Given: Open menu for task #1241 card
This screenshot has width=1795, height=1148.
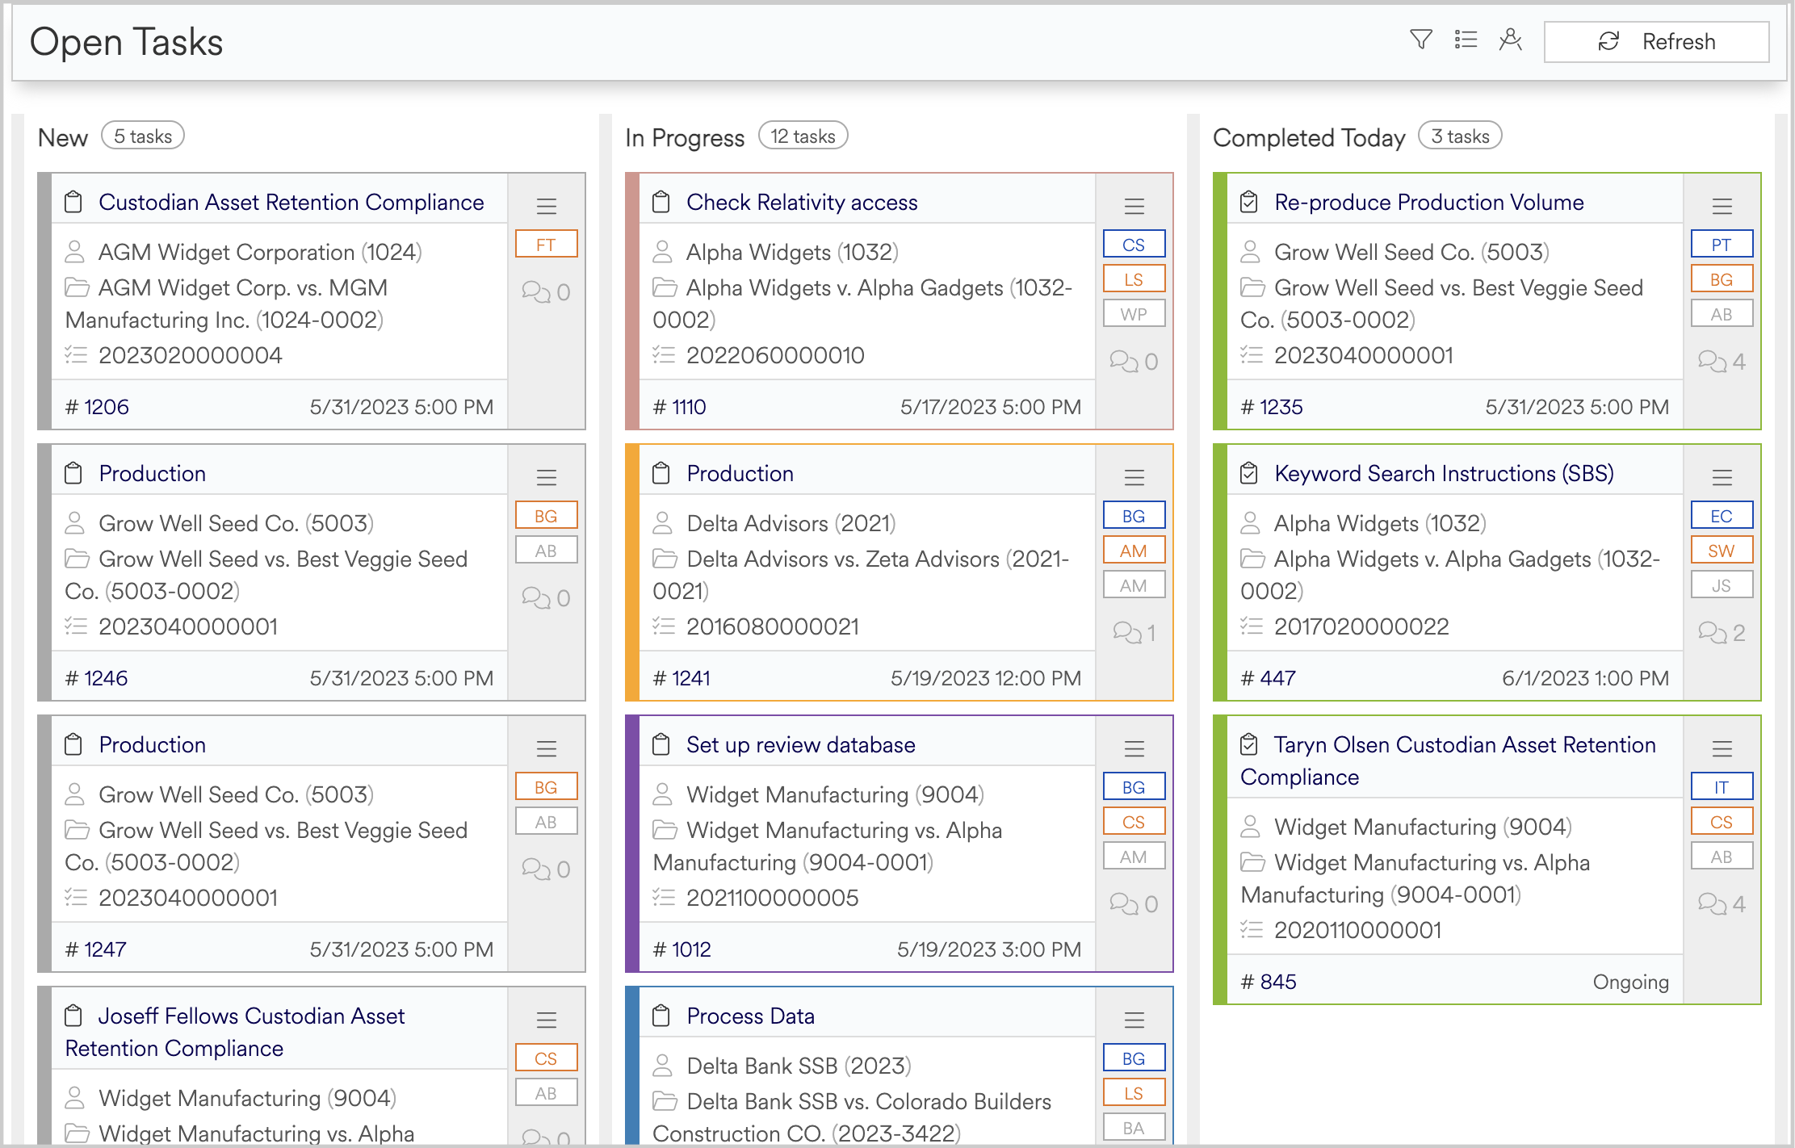Looking at the screenshot, I should tap(1134, 477).
